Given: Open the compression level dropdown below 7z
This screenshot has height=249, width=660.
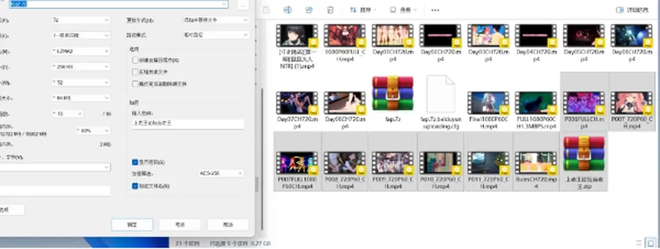Looking at the screenshot, I should [81, 35].
